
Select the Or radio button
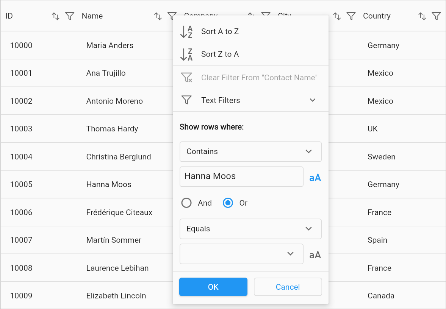tap(228, 203)
